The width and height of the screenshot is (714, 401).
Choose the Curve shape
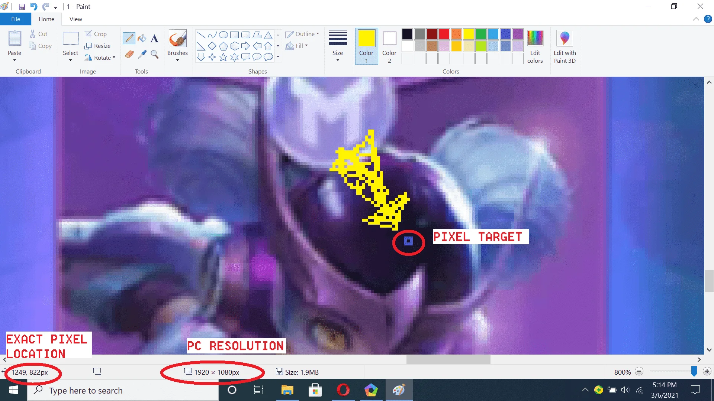coord(212,35)
